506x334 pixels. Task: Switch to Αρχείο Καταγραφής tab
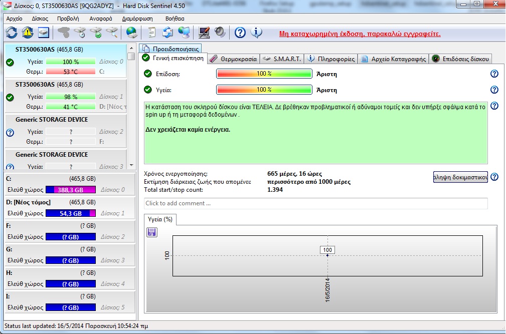(x=393, y=59)
